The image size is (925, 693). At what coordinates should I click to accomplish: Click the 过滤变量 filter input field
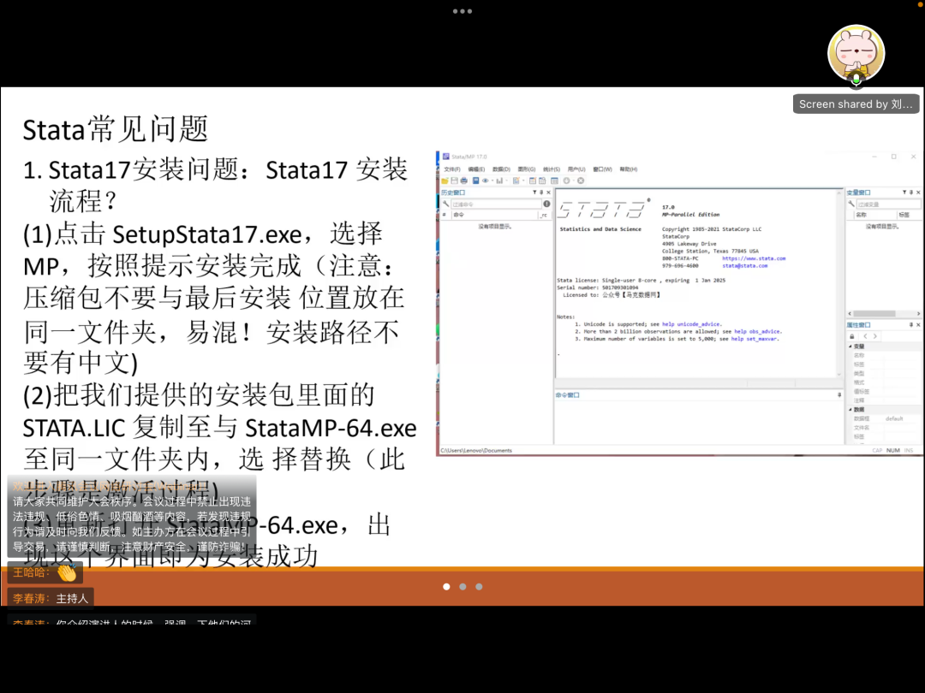888,204
